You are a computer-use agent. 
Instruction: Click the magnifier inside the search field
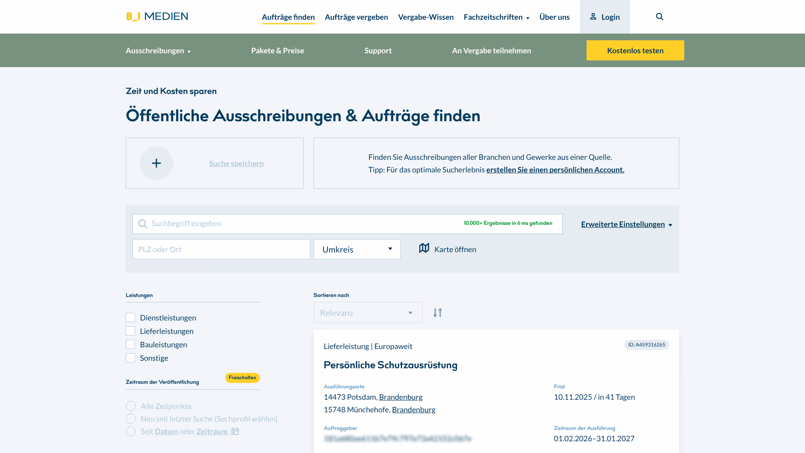pyautogui.click(x=143, y=224)
